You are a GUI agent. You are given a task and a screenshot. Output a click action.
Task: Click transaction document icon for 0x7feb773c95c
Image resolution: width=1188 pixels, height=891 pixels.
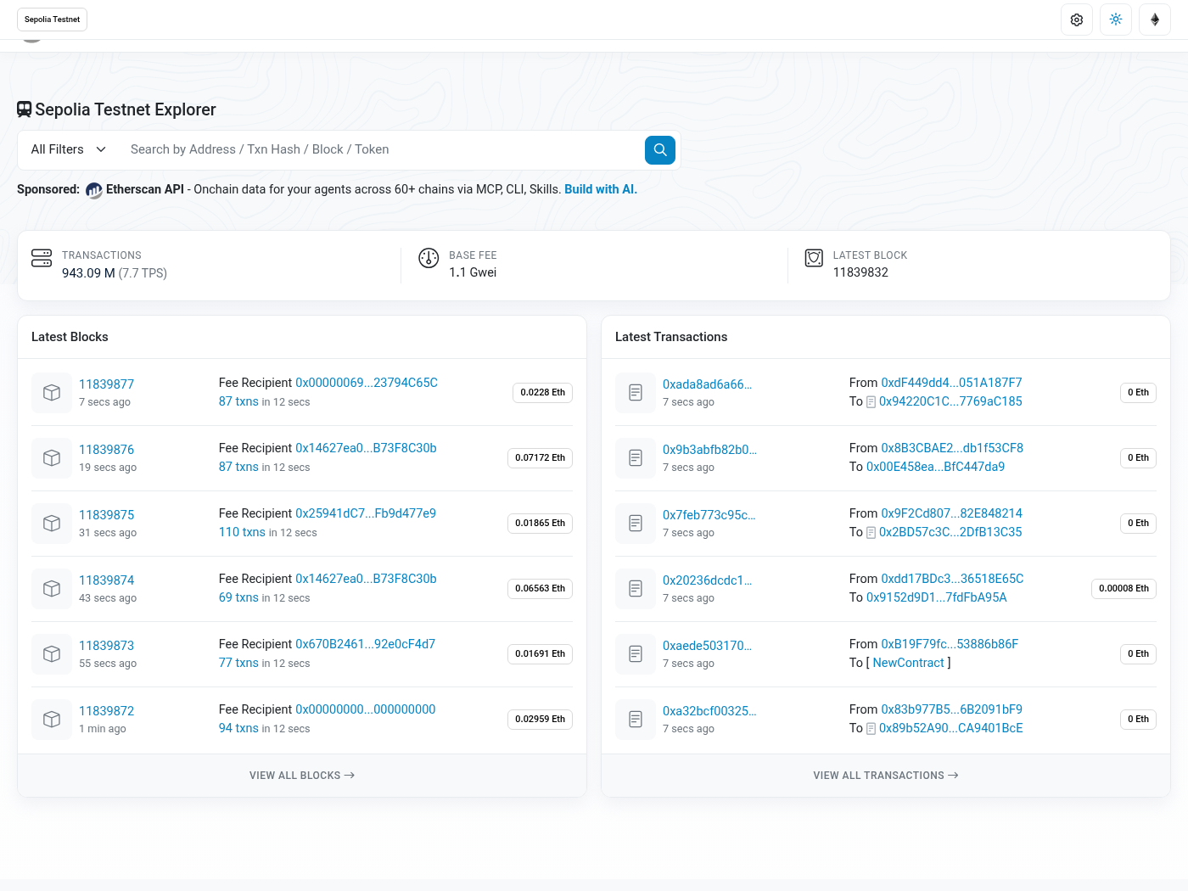point(636,524)
